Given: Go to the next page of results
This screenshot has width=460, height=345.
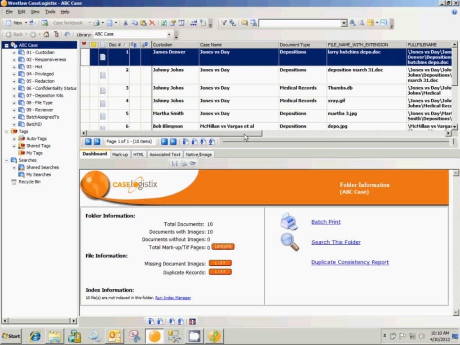Looking at the screenshot, I should click(x=164, y=142).
